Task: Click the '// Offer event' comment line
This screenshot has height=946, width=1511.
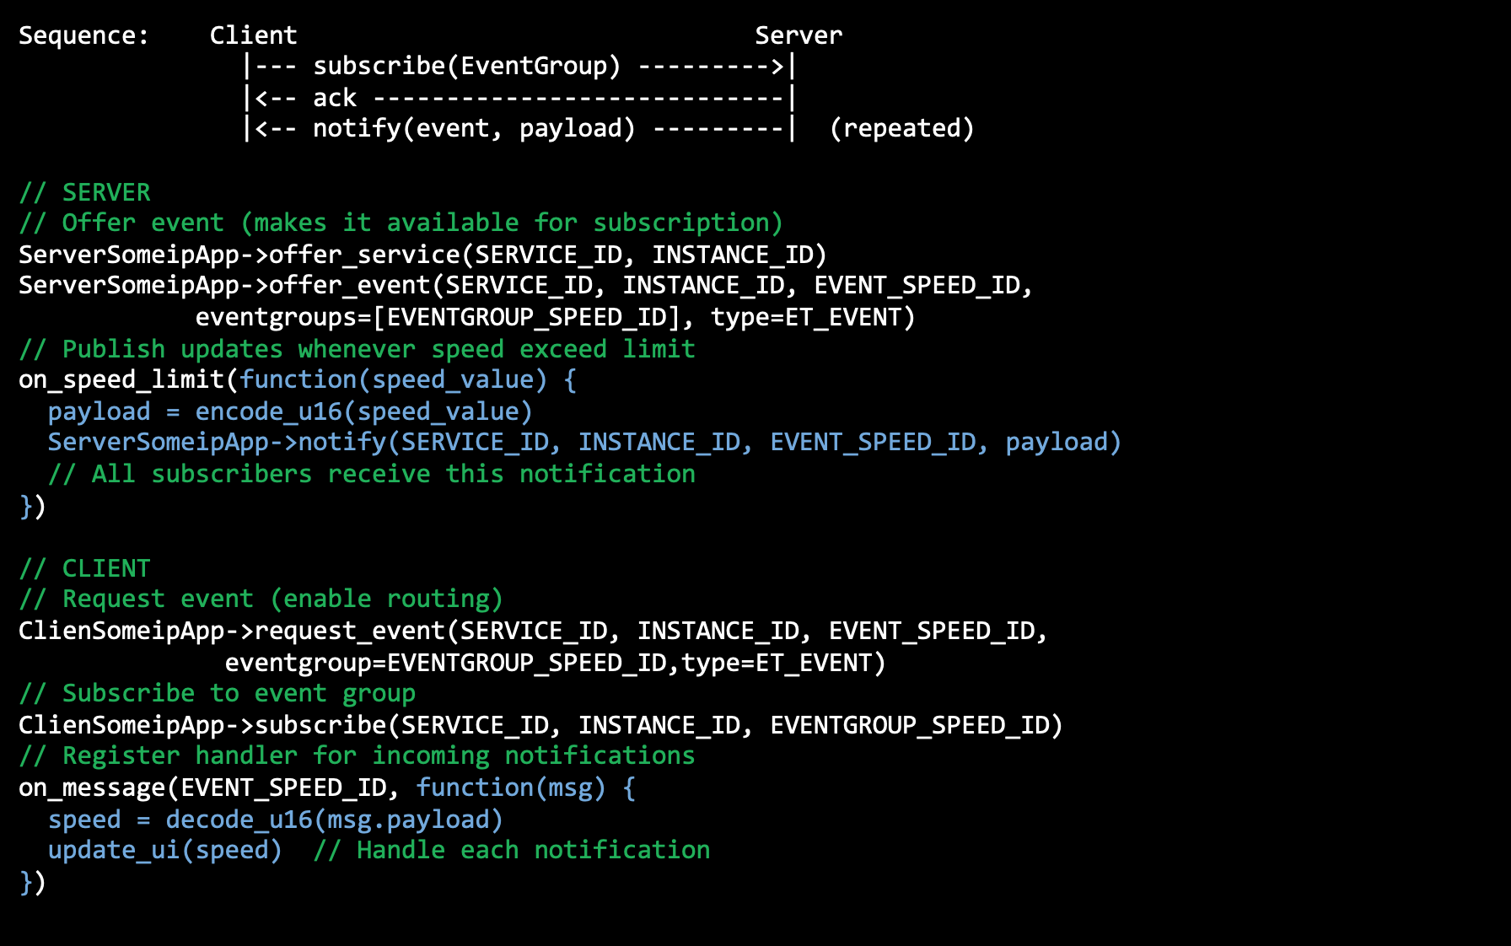Action: click(401, 223)
